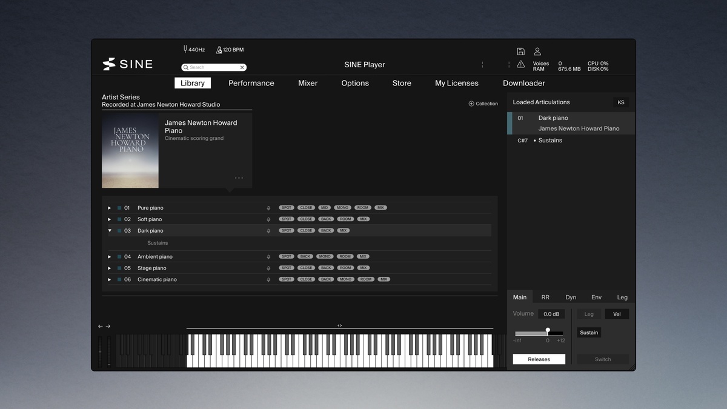This screenshot has height=409, width=727.
Task: Click the square icon for Pure piano
Action: coord(119,208)
